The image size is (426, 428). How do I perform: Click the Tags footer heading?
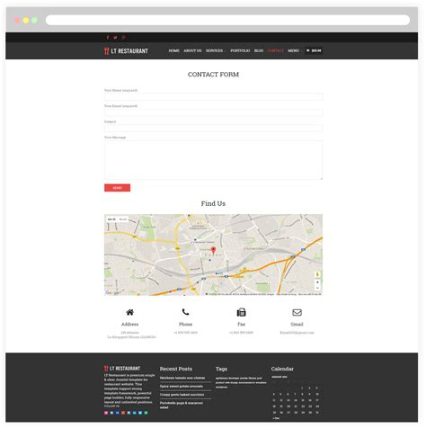[x=221, y=369]
